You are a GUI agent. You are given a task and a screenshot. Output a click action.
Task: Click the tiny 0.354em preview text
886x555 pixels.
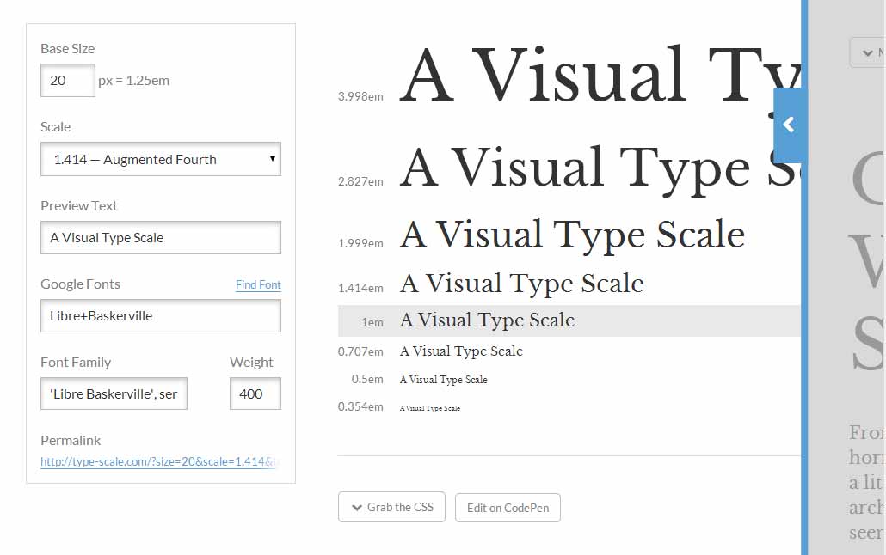coord(428,408)
